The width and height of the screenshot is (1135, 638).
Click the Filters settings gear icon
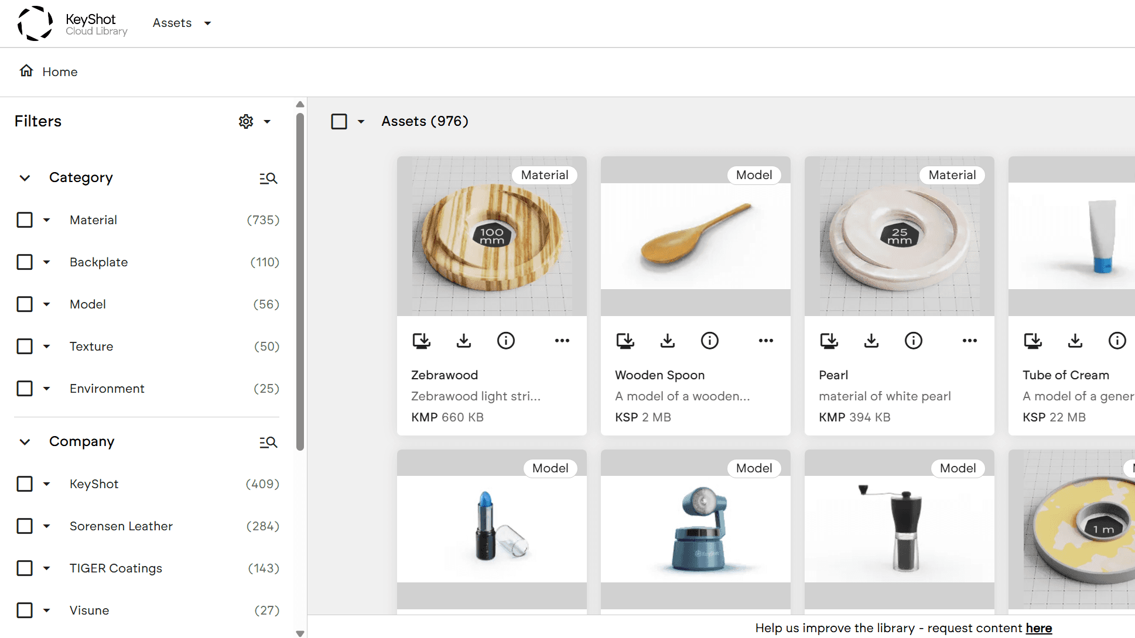pyautogui.click(x=246, y=121)
